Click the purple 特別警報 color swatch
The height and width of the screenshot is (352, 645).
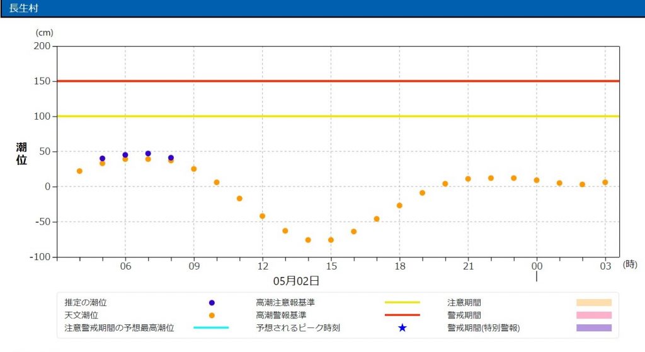point(594,327)
